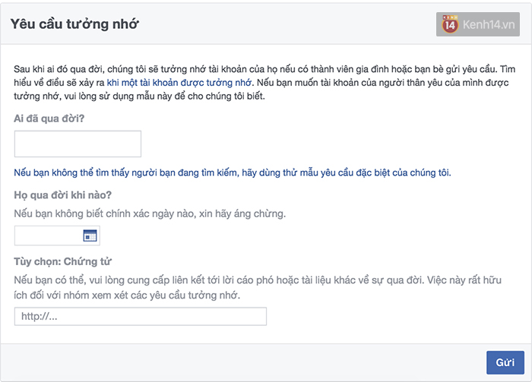Click the 'Sau khi ai đó qua đời' sentence
The image size is (532, 382).
[255, 69]
